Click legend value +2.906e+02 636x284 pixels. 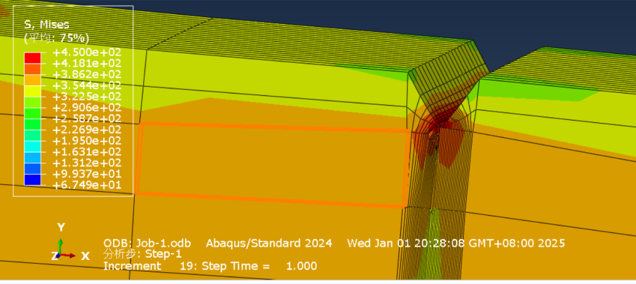87,108
